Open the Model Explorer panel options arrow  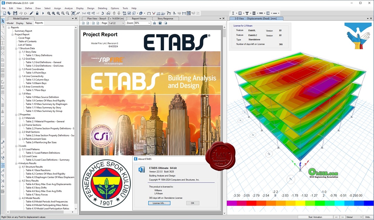(73, 18)
